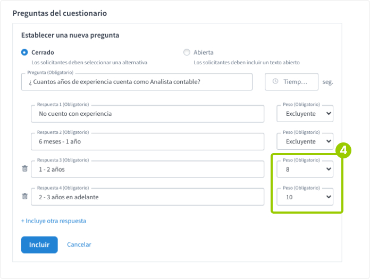370x279 pixels.
Task: Edit the '6 meses - 1 año' answer
Action: 147,141
